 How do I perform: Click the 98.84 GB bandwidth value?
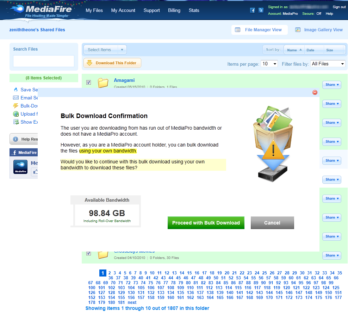point(107,213)
